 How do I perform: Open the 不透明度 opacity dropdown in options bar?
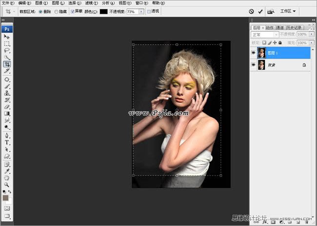click(x=142, y=11)
